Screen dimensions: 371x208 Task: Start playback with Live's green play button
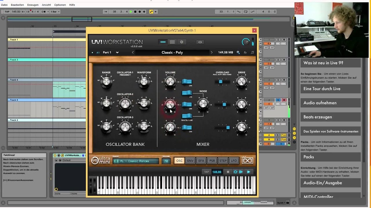click(131, 12)
